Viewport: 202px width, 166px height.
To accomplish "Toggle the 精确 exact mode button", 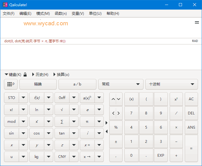I will pyautogui.click(x=38, y=84).
